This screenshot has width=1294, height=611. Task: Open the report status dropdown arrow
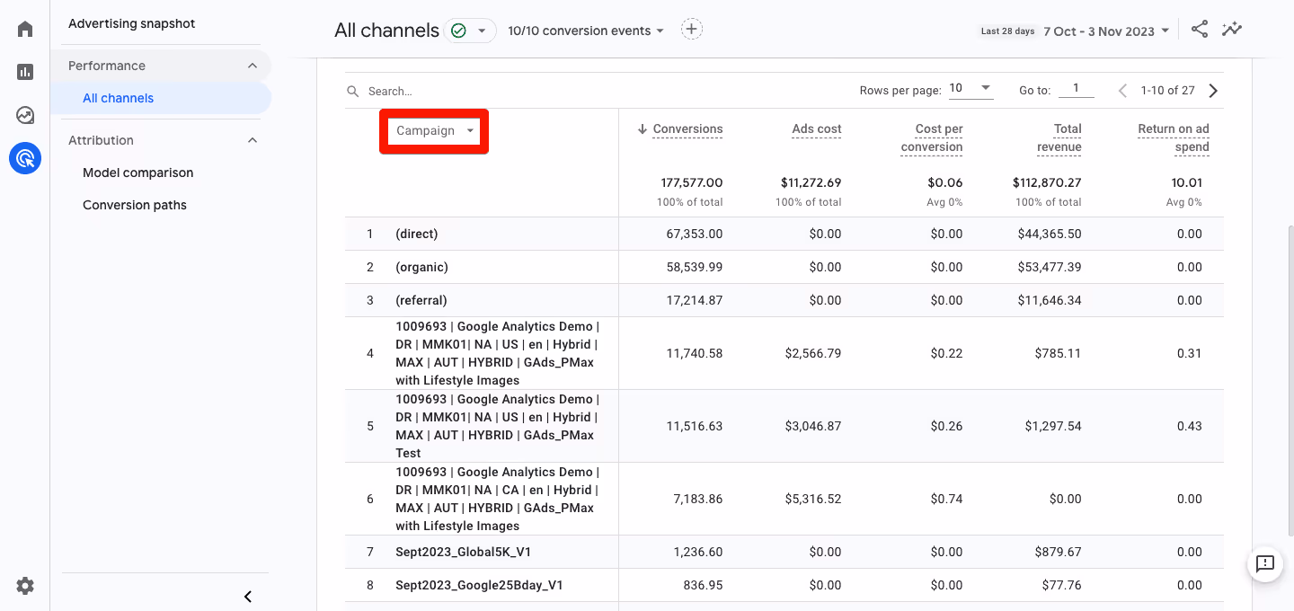coord(482,31)
